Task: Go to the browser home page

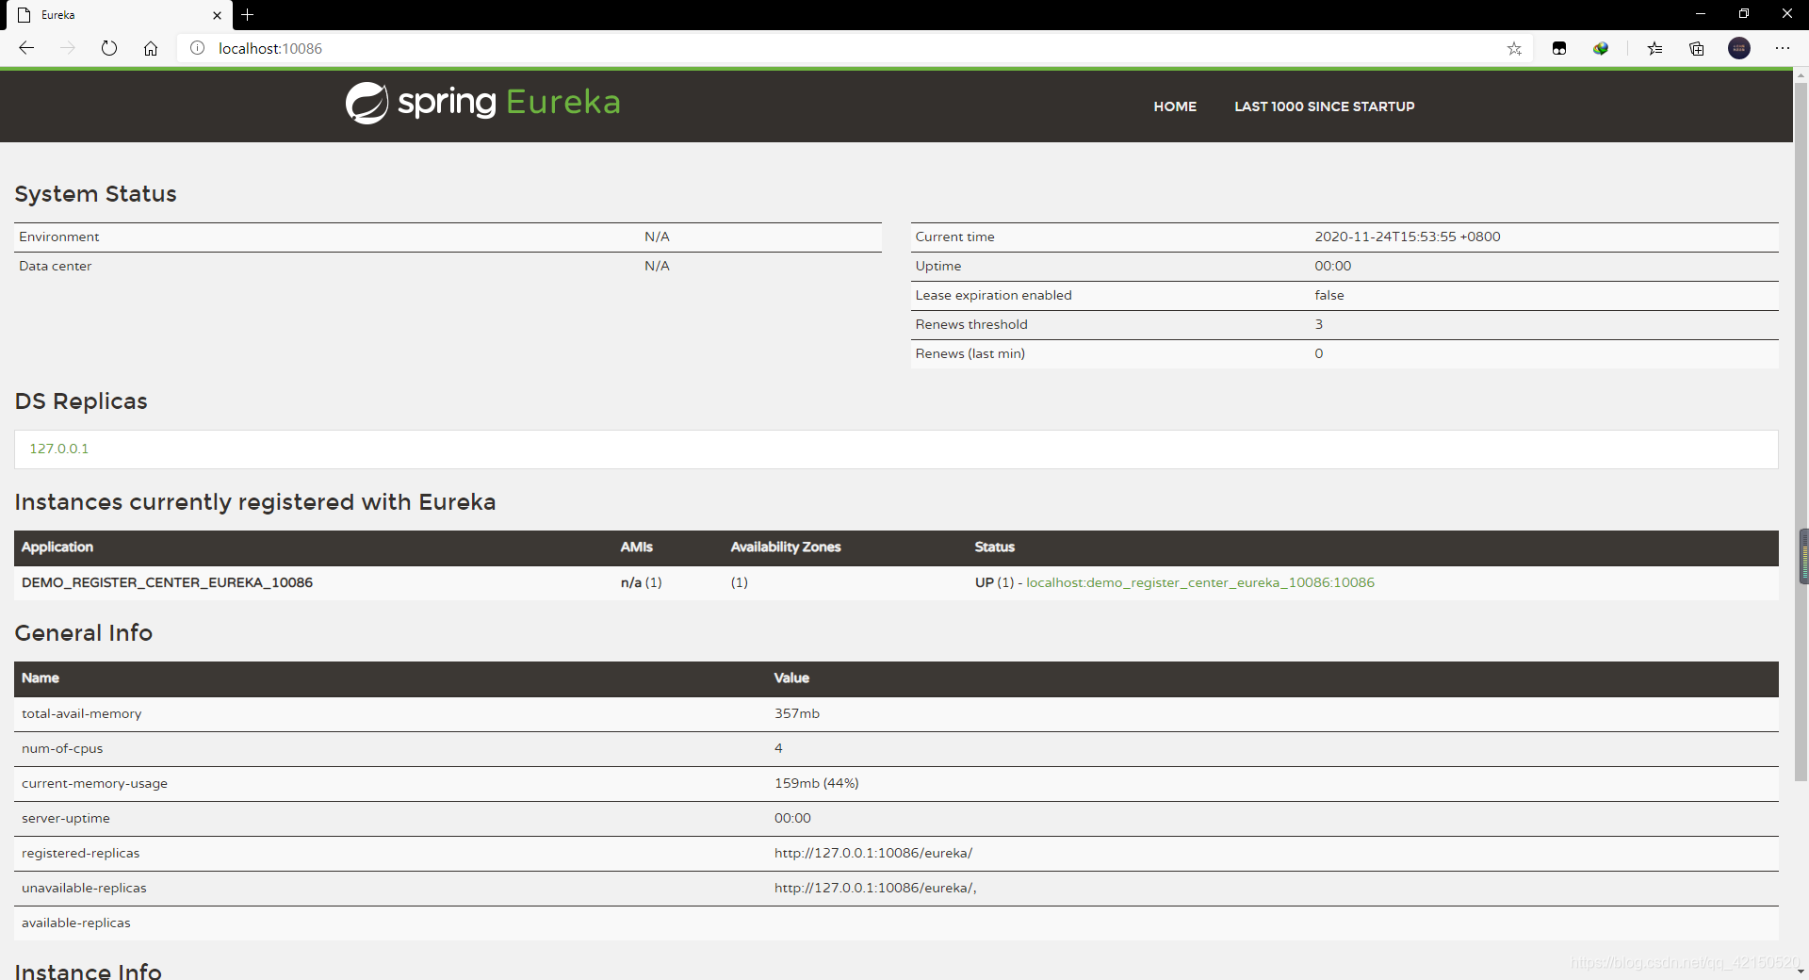Action: tap(151, 48)
